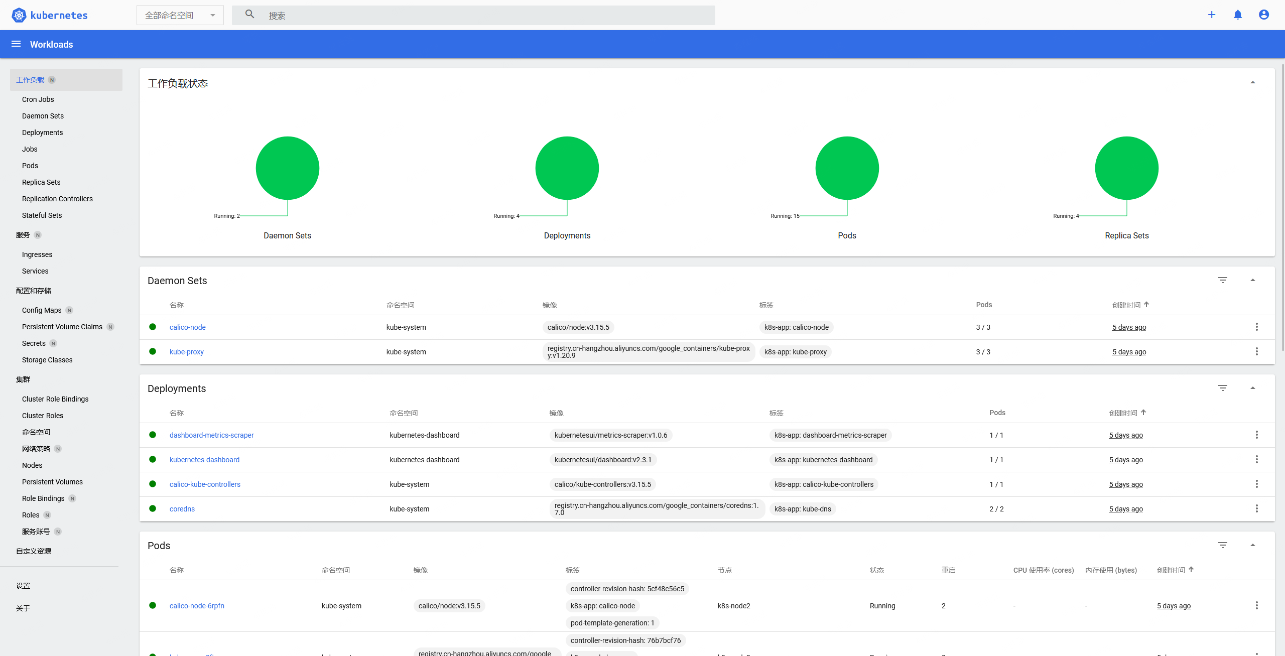Click the green Replica Sets status chart
The height and width of the screenshot is (656, 1285).
point(1127,168)
